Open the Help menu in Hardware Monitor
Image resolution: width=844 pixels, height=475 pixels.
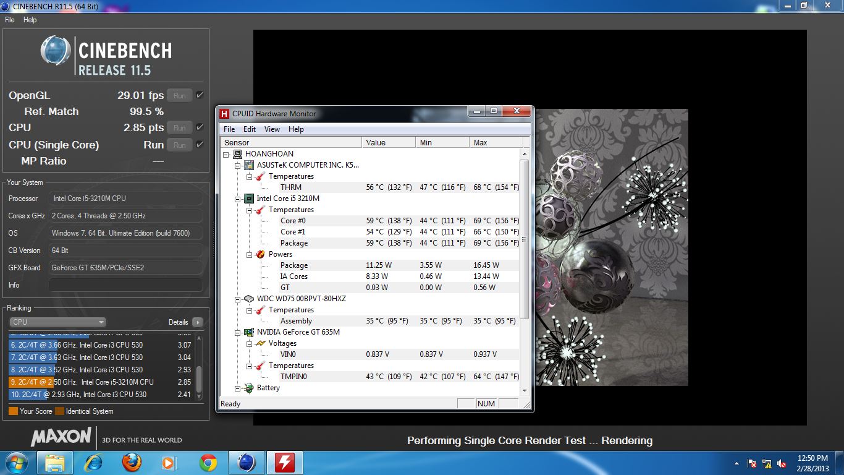click(296, 129)
